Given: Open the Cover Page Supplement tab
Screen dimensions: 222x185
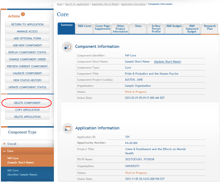Looking at the screenshot, I should 102,29.
